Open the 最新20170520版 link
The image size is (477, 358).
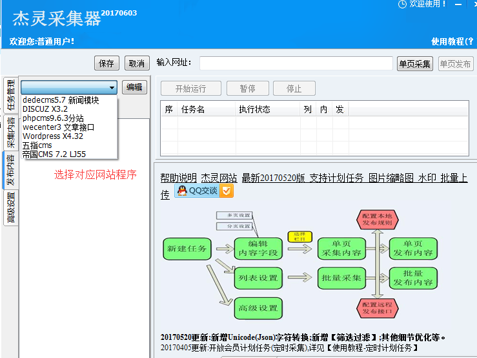[x=273, y=178]
